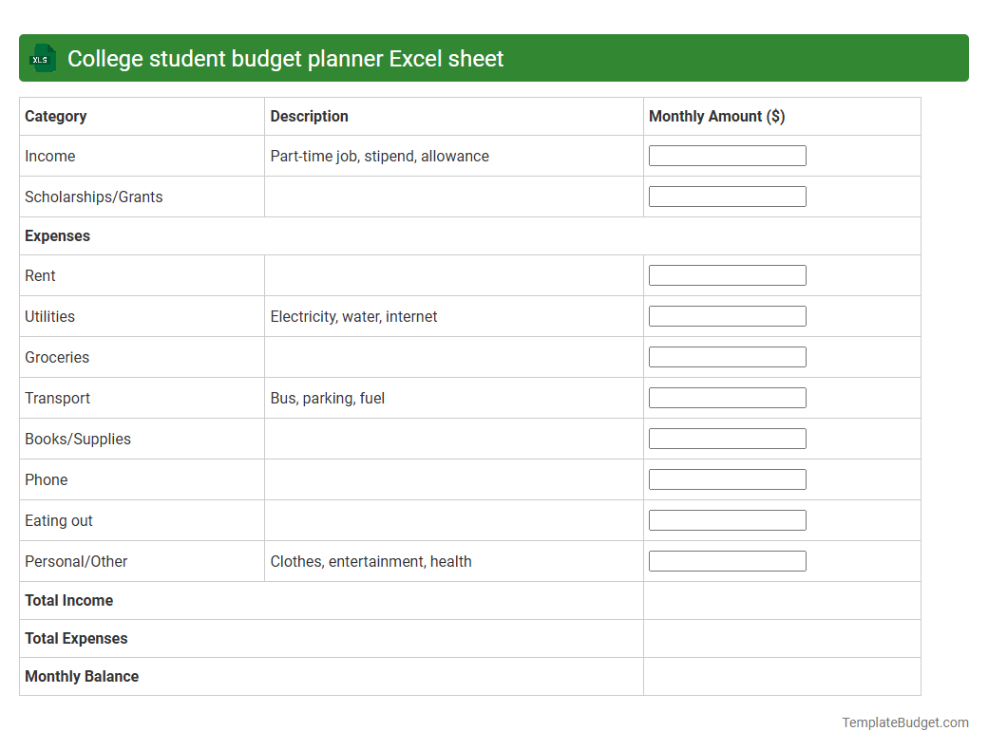Select the Category column header
This screenshot has height=750, width=988.
click(x=55, y=116)
